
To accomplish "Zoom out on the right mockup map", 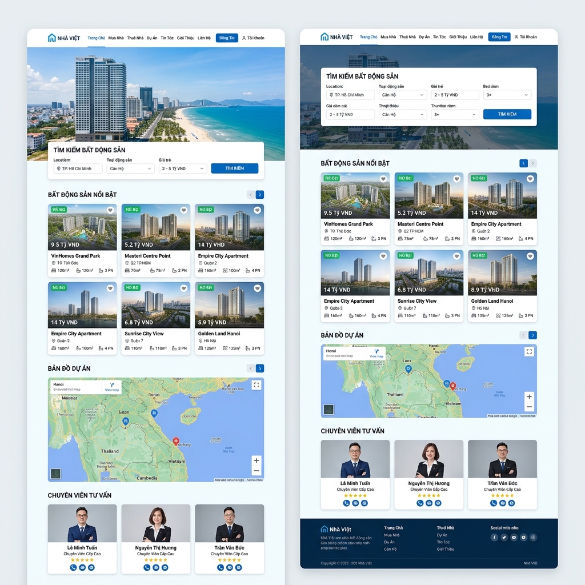I will click(x=529, y=407).
